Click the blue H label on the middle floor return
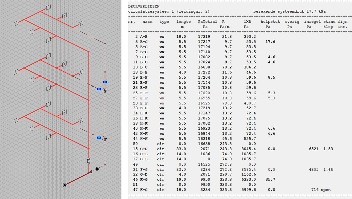This screenshot has height=199, width=352. pyautogui.click(x=99, y=89)
